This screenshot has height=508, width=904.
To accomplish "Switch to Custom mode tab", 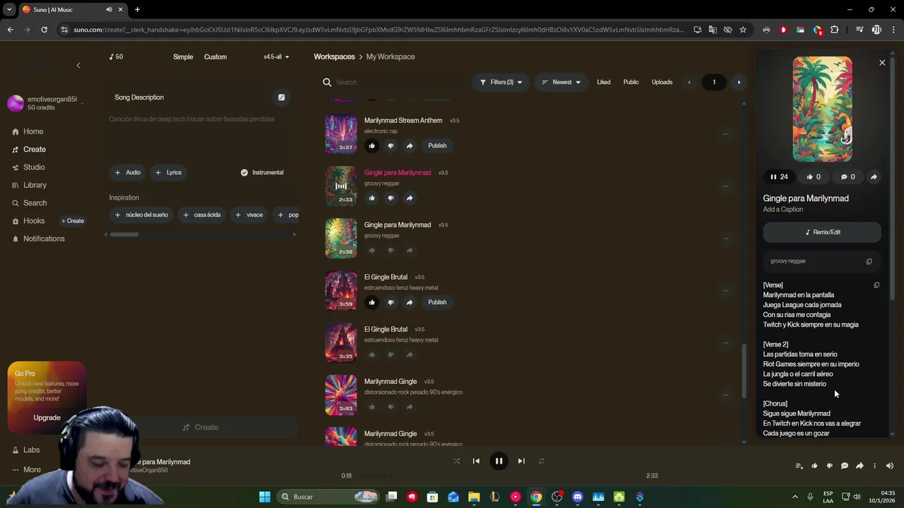I will (x=215, y=56).
